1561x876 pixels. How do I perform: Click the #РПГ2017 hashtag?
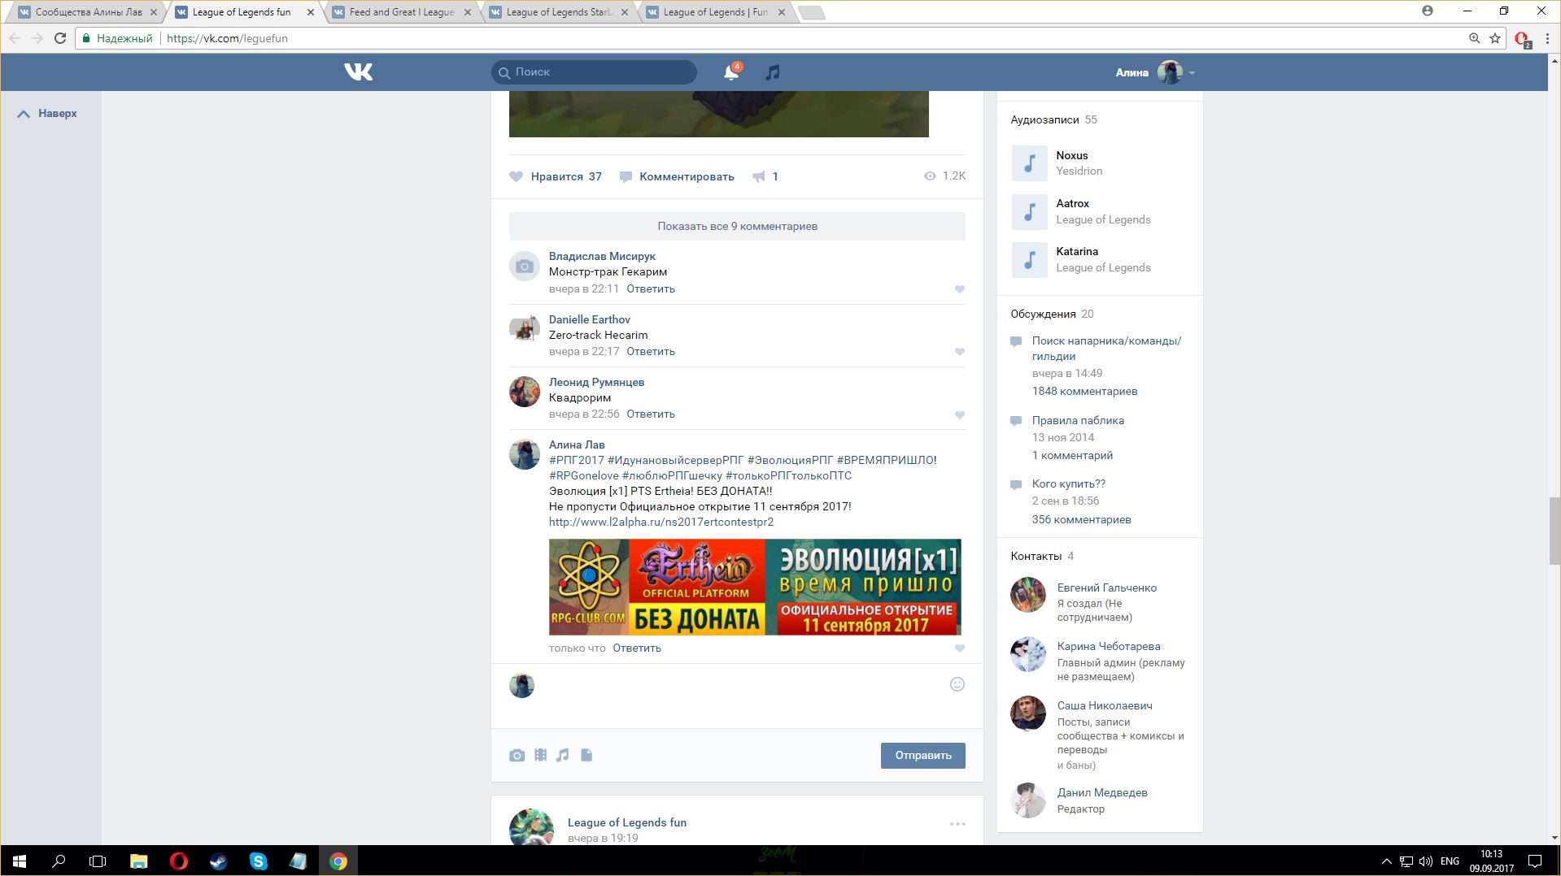click(x=576, y=461)
